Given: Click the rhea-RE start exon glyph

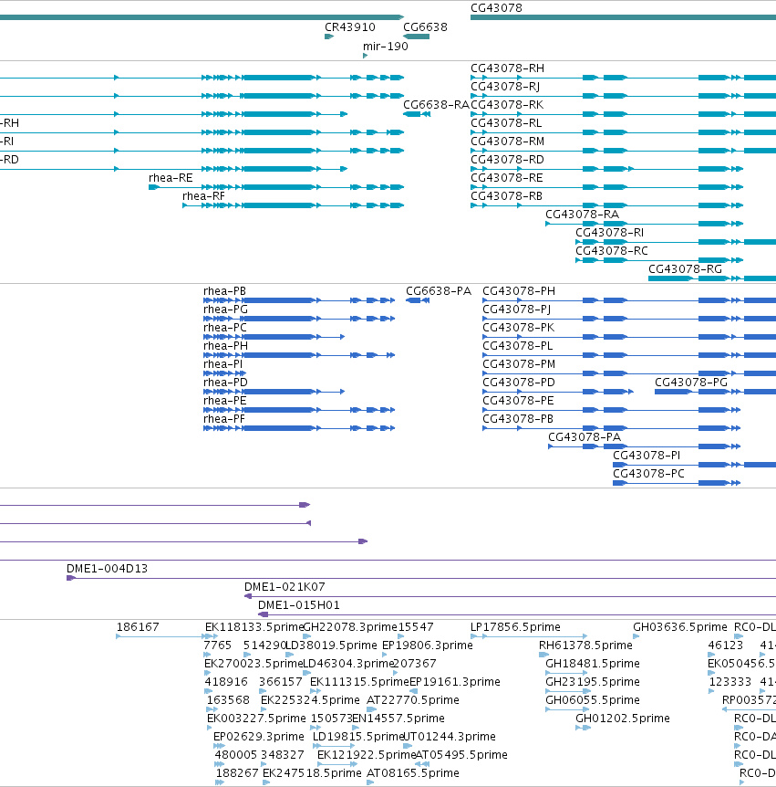Looking at the screenshot, I should [x=154, y=187].
